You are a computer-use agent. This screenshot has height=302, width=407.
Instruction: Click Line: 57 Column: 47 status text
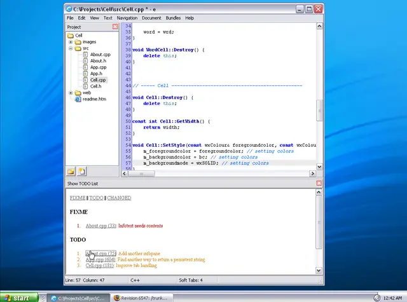pos(85,280)
